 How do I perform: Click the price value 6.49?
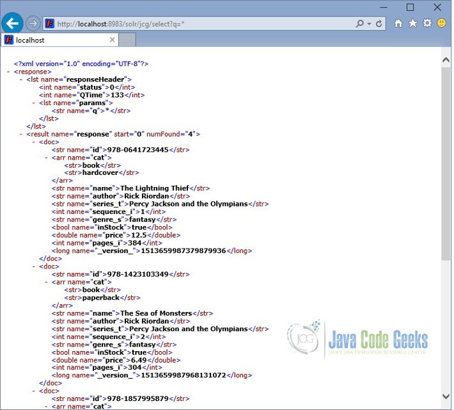[x=139, y=361]
